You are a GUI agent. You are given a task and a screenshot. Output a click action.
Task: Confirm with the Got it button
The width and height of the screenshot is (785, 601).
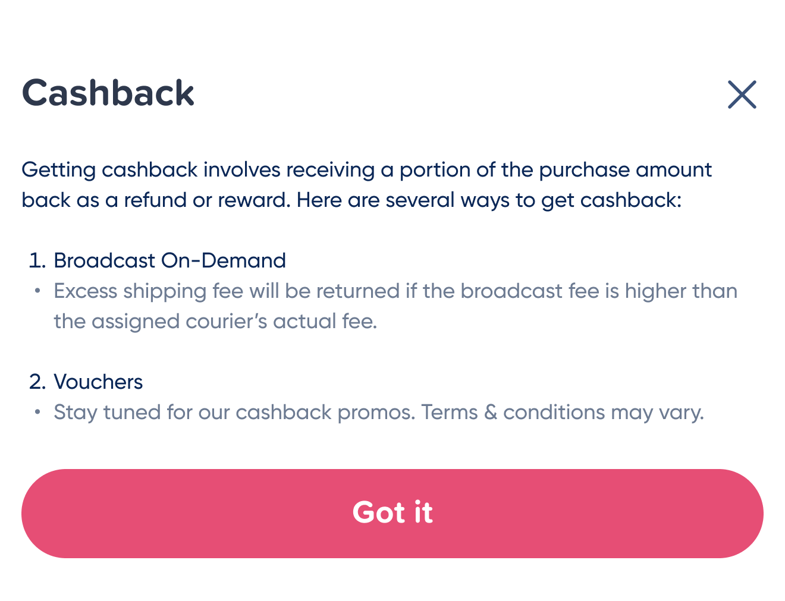(x=392, y=513)
